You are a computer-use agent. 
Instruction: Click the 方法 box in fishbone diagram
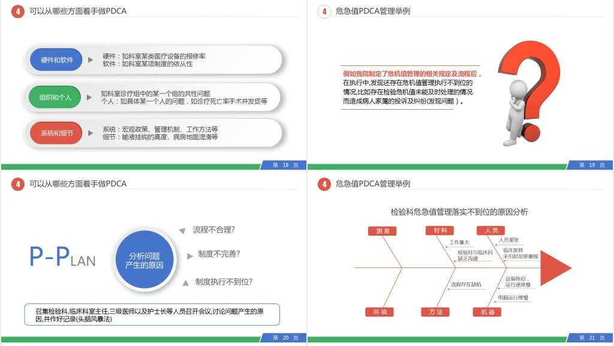[435, 312]
